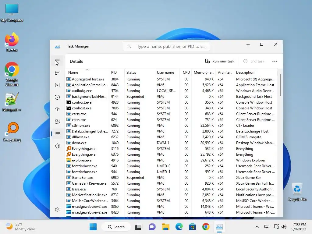The width and height of the screenshot is (312, 234).
Task: Sort by the User name column header
Action: [167, 73]
